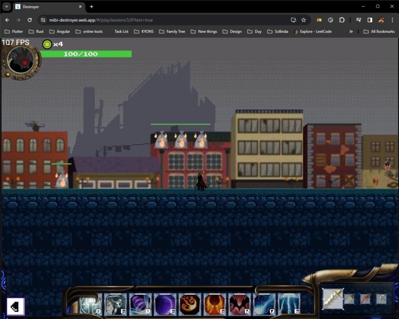Activate the red demon mask skill

(239, 304)
